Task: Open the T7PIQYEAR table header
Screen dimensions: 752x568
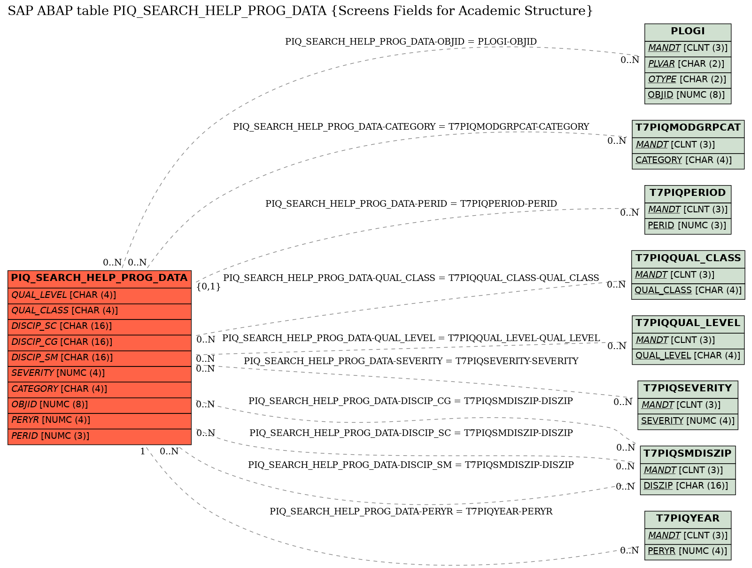Action: pos(688,520)
